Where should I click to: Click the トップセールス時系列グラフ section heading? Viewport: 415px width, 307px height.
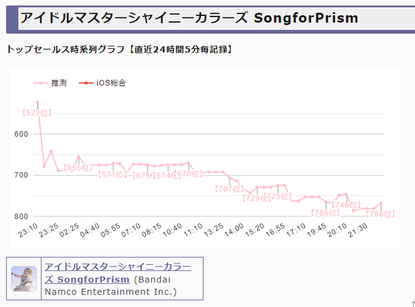coord(66,50)
